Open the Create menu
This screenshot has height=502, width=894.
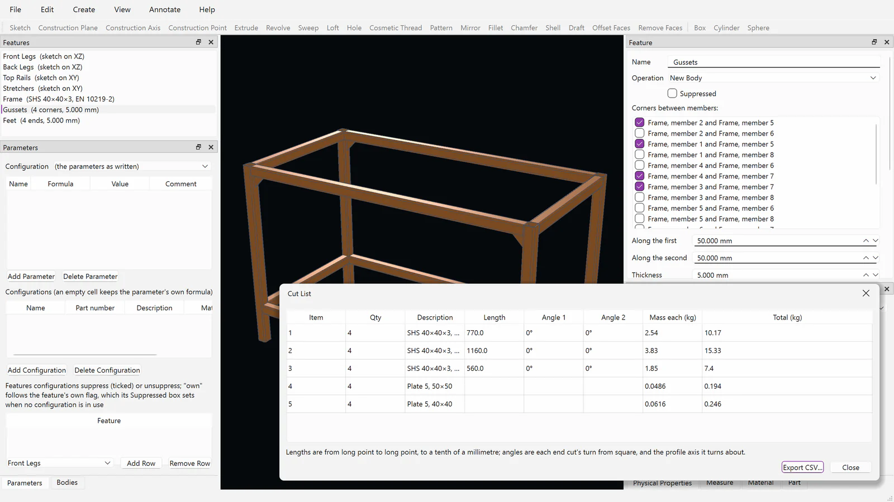(84, 9)
